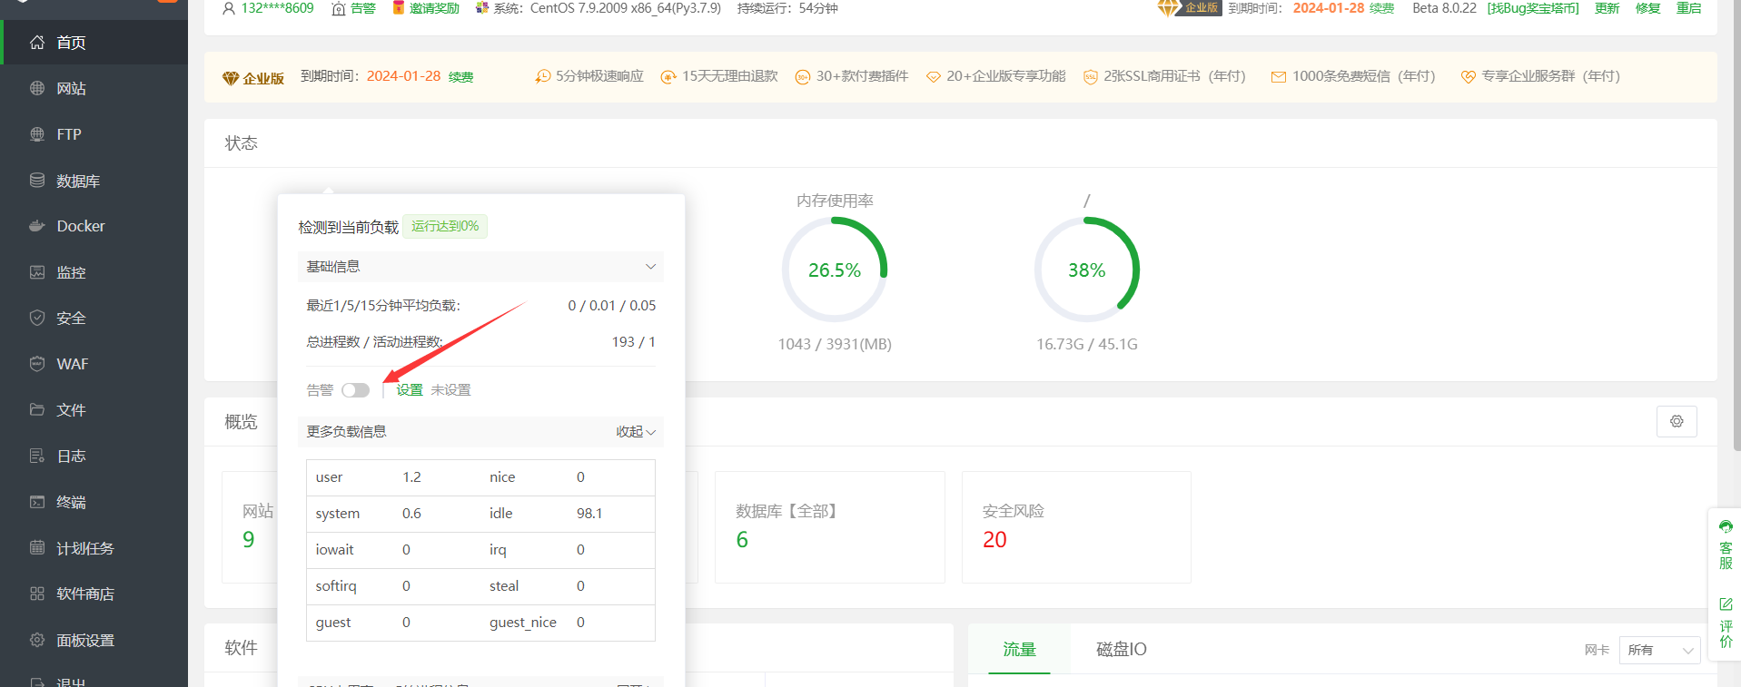Open the 客服 headset icon
1741x687 pixels.
1726,526
